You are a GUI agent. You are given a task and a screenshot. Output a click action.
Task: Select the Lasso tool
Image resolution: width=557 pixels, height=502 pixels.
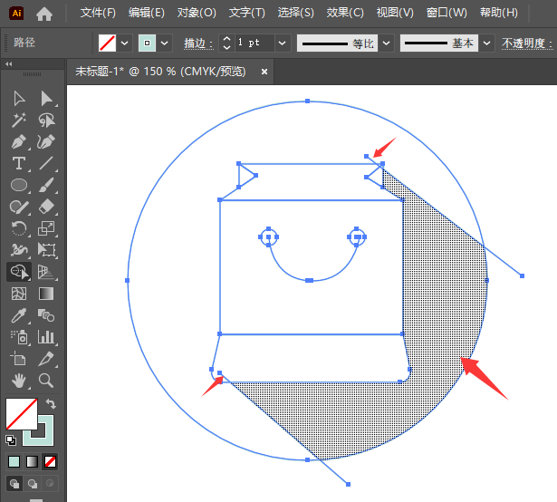[46, 121]
